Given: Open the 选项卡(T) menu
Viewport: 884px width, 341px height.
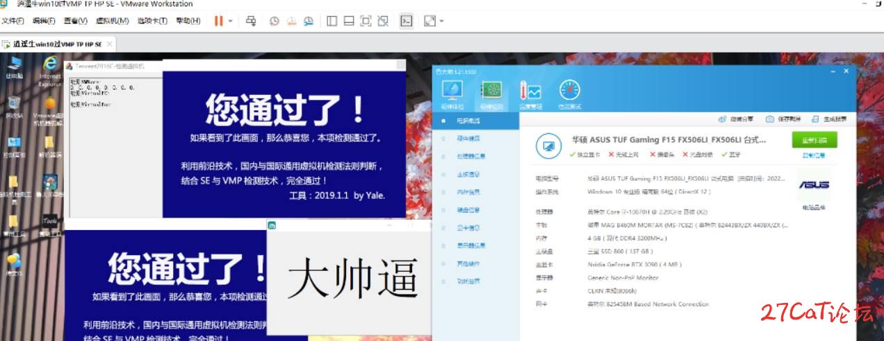Looking at the screenshot, I should 152,21.
